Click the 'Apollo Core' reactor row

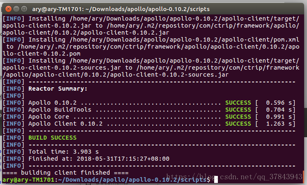[x=149, y=117]
